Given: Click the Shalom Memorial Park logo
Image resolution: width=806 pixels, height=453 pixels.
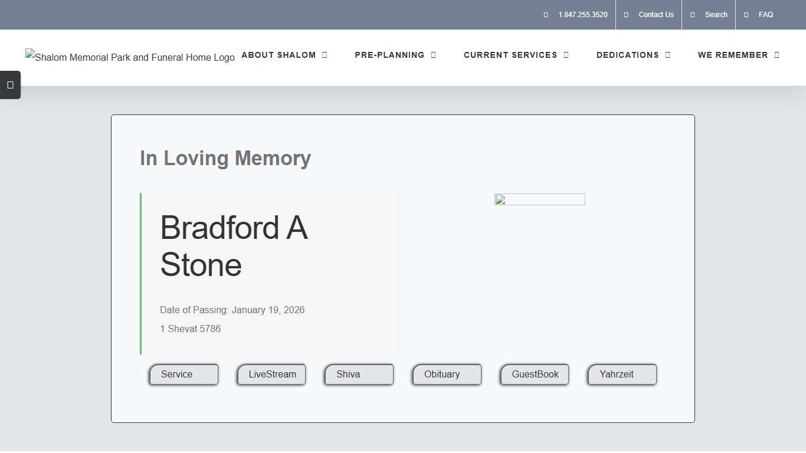Looking at the screenshot, I should pyautogui.click(x=130, y=57).
